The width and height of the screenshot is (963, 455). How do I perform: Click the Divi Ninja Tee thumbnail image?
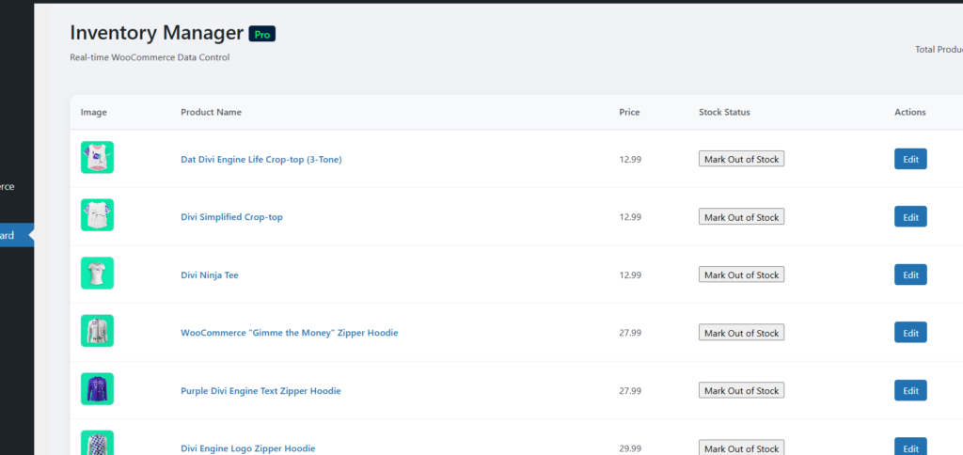[x=97, y=274]
